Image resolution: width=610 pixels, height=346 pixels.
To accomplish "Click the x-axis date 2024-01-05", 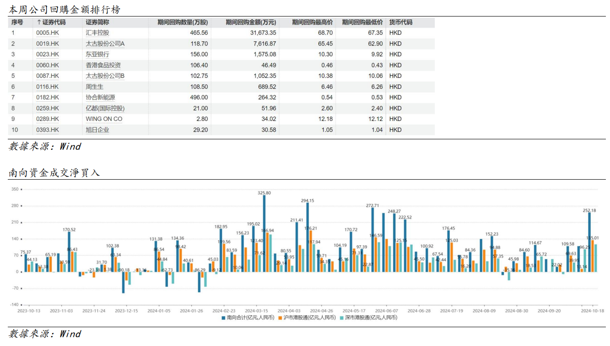I will point(159,311).
